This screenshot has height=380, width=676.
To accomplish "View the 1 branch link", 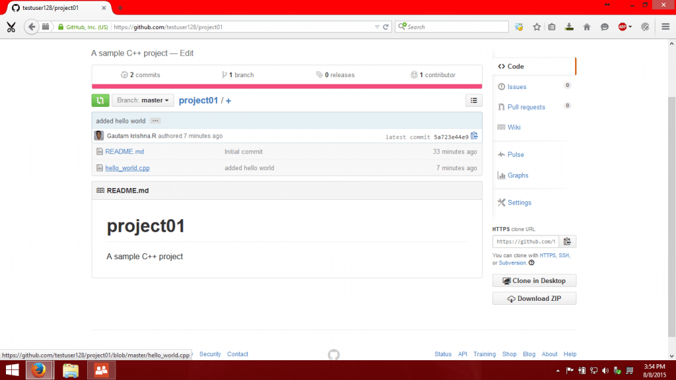I will [238, 75].
